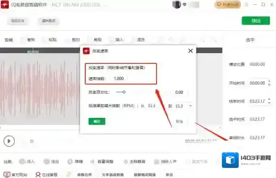
Task: Apply the 去除静音 remove silence effect
Action: [134, 161]
